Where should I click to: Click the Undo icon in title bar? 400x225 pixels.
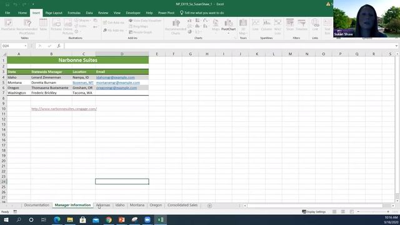15,4
